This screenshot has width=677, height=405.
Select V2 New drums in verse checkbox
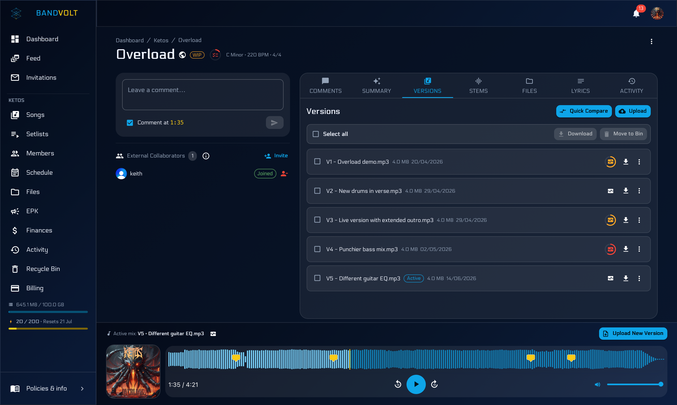[x=317, y=191]
